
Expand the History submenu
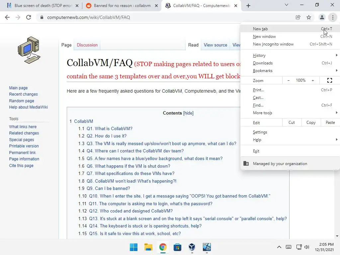tap(290, 55)
